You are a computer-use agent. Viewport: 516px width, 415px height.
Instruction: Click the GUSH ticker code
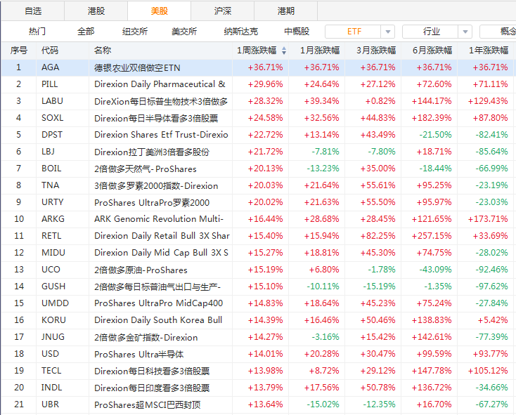click(53, 286)
